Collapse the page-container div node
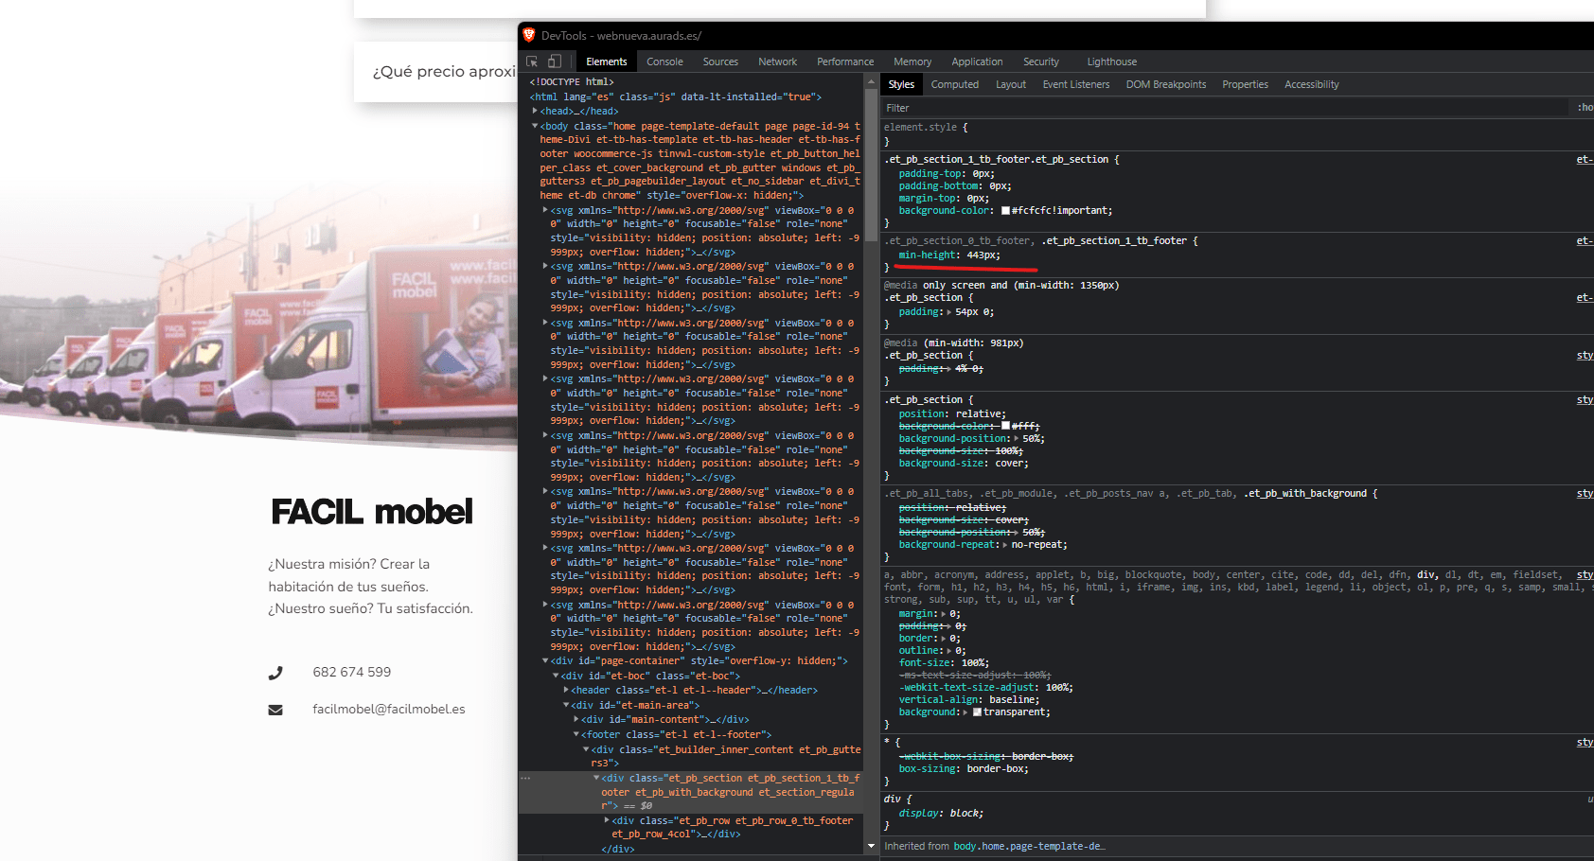The width and height of the screenshot is (1594, 861). (x=545, y=660)
